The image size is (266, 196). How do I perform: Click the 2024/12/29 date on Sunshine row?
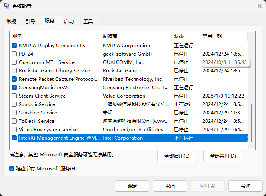tap(223, 113)
